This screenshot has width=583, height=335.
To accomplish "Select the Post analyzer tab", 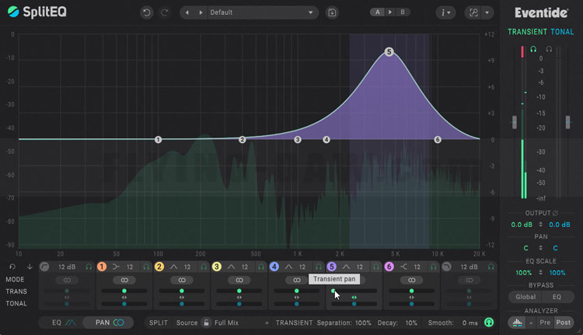I will (x=563, y=323).
